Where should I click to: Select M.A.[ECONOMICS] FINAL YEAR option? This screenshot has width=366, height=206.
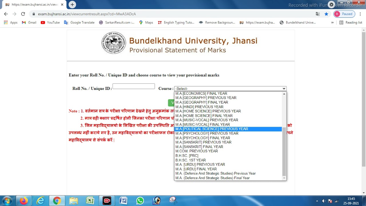(x=228, y=93)
